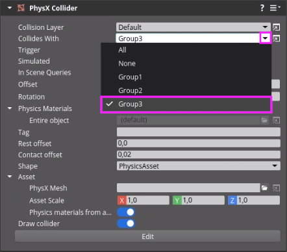
Task: Close the Collides With dropdown arrow
Action: (x=266, y=38)
